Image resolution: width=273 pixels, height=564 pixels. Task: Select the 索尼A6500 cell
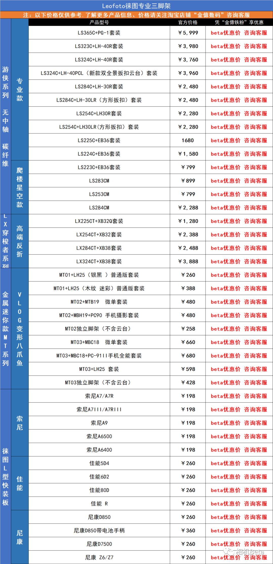(99, 436)
